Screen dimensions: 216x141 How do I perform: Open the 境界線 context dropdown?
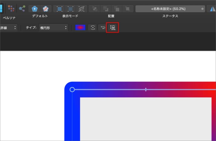[8, 28]
